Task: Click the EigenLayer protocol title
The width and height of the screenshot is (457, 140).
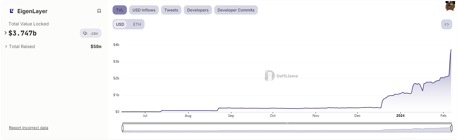Action: pyautogui.click(x=32, y=11)
